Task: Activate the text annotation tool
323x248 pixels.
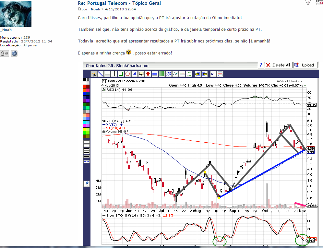Action: pos(134,74)
